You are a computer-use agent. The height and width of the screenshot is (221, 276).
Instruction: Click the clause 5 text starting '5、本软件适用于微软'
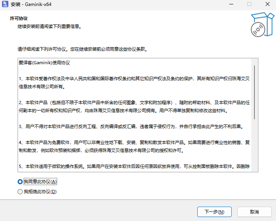pyautogui.click(x=134, y=166)
